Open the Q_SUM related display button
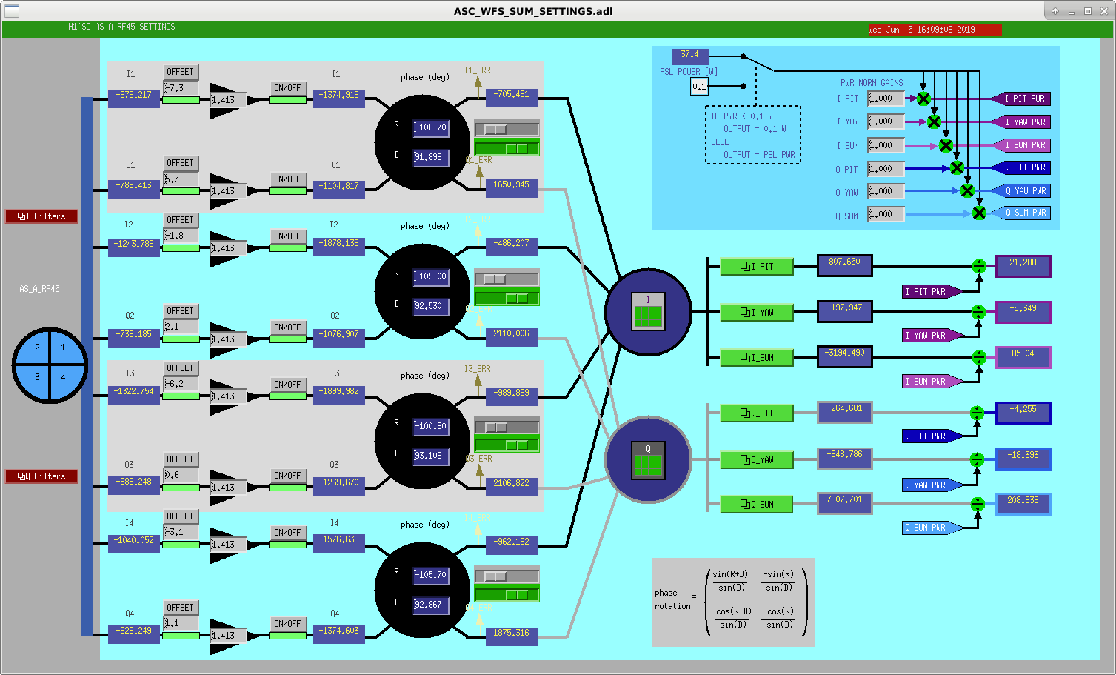This screenshot has width=1116, height=675. pos(757,505)
